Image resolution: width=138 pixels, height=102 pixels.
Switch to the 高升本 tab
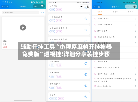click(131, 12)
